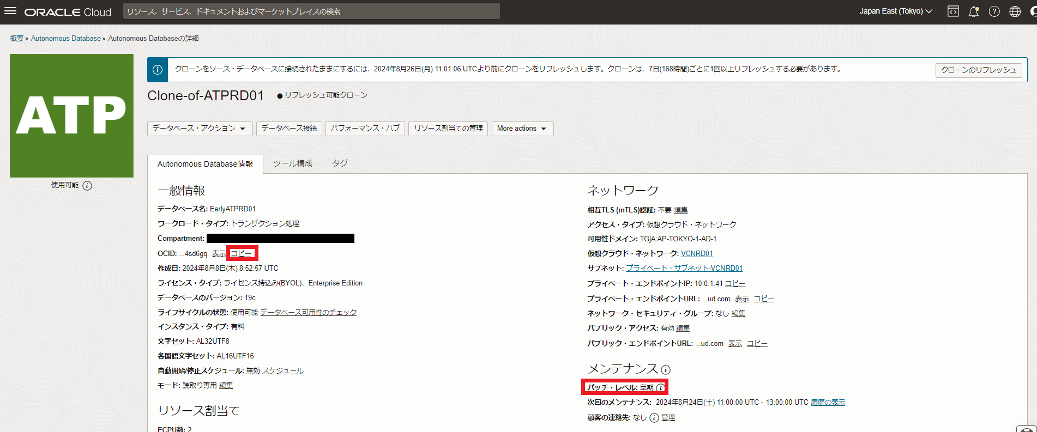This screenshot has width=1037, height=432.
Task: Open the notifications bell icon
Action: [974, 11]
